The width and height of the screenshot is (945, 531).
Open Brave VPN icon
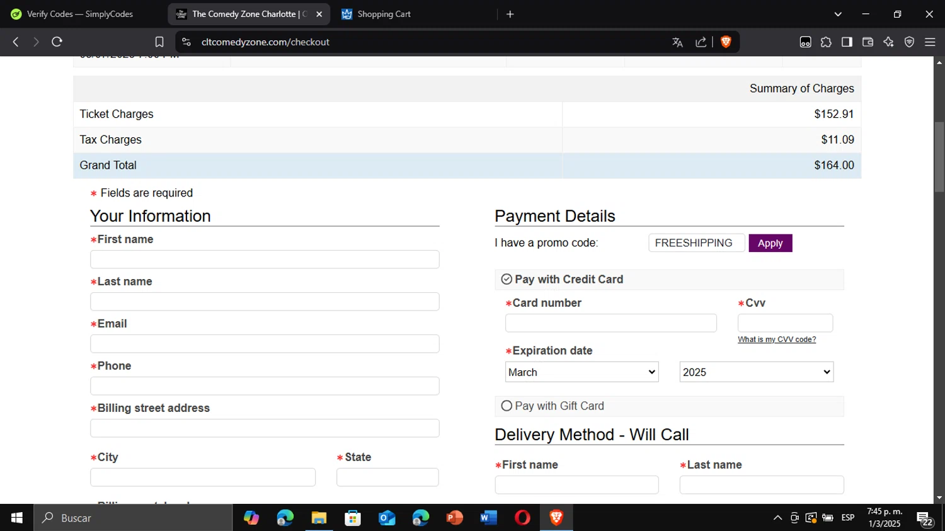(x=909, y=42)
